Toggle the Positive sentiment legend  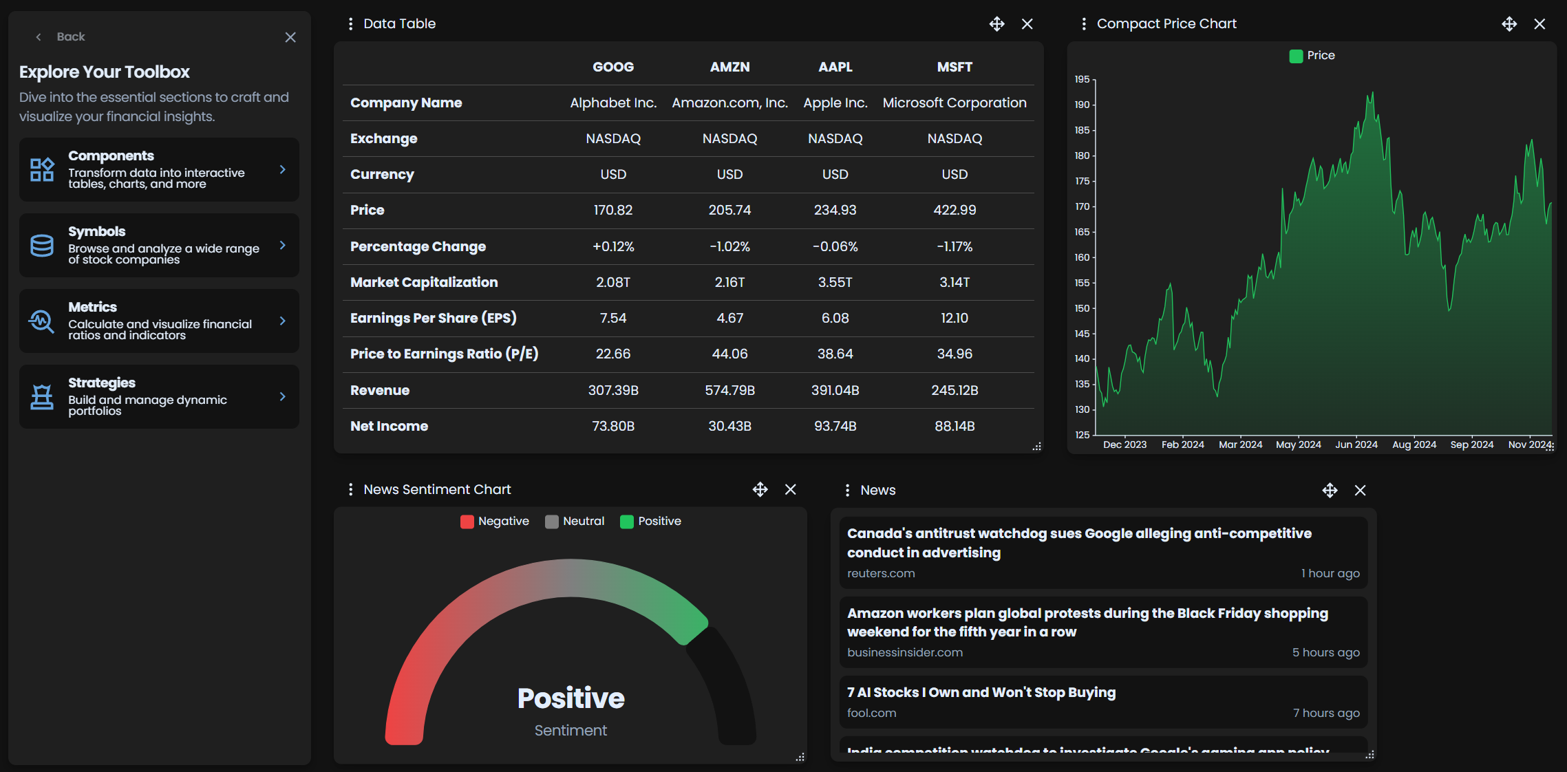click(x=650, y=522)
